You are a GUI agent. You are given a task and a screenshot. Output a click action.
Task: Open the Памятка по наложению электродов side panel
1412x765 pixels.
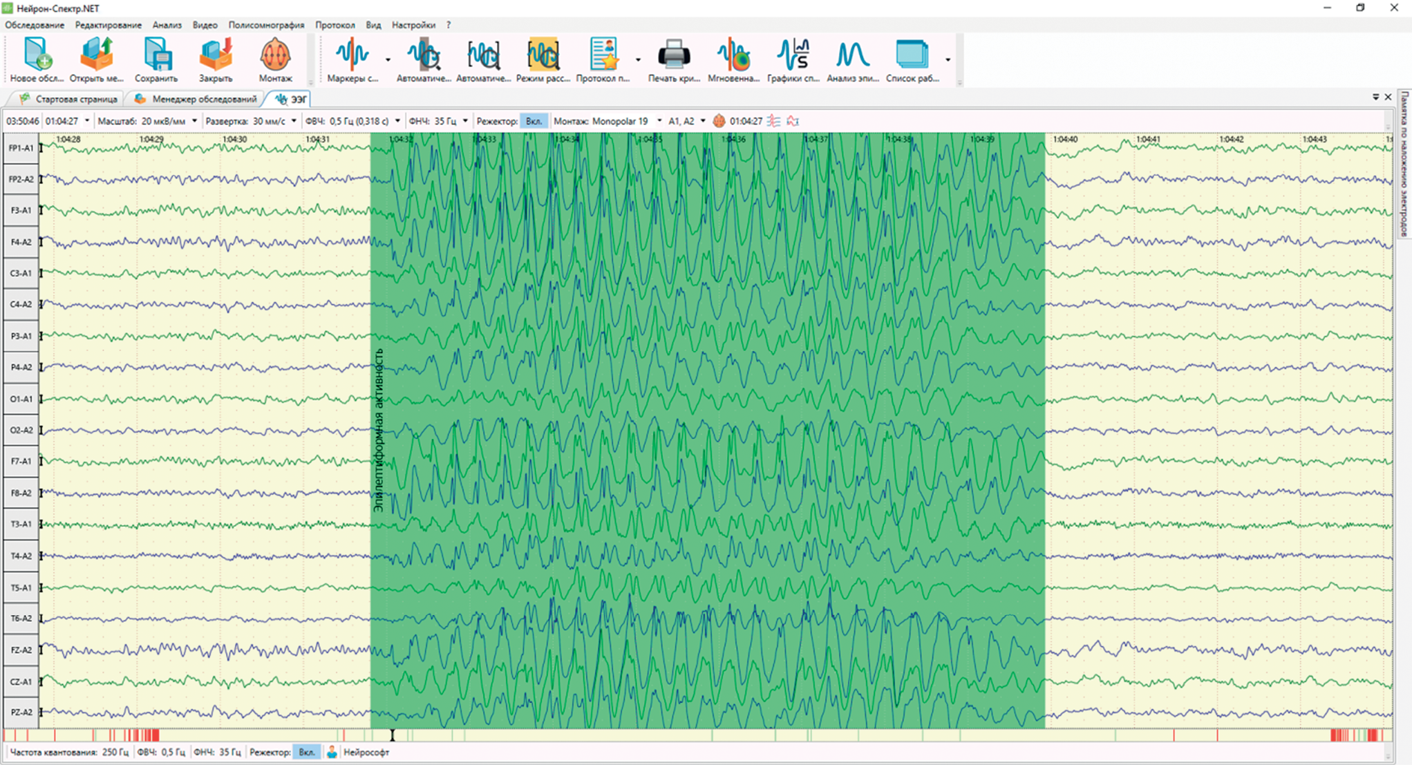tap(1404, 163)
